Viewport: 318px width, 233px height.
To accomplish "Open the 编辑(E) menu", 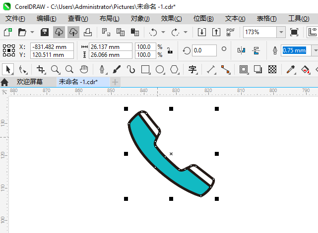I will 47,19.
